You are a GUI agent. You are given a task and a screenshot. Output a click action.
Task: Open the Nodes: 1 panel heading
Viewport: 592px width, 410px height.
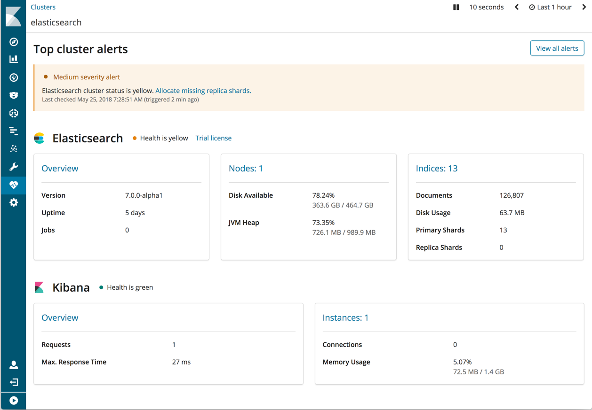click(x=246, y=168)
